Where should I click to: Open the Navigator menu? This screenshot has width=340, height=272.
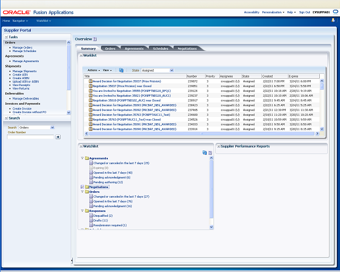coord(20,21)
